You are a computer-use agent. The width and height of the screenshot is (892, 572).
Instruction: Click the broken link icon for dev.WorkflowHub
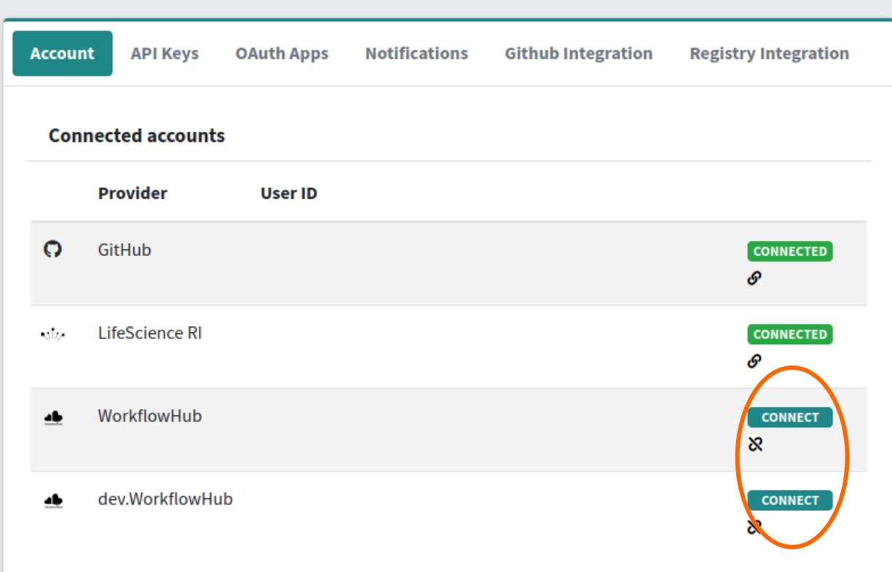(755, 527)
